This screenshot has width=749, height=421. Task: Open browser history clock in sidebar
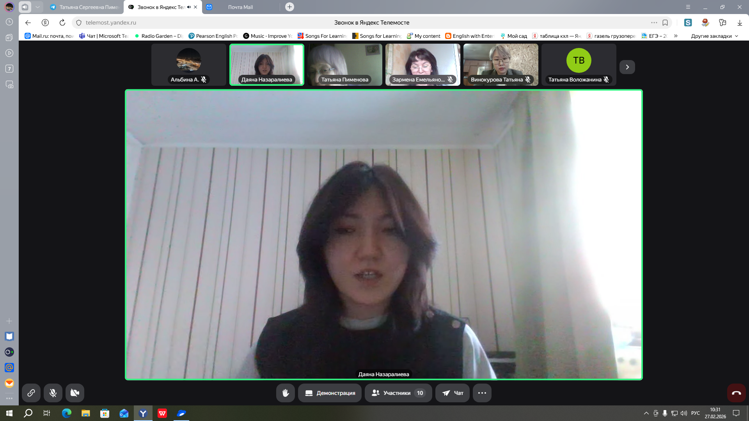click(x=9, y=22)
